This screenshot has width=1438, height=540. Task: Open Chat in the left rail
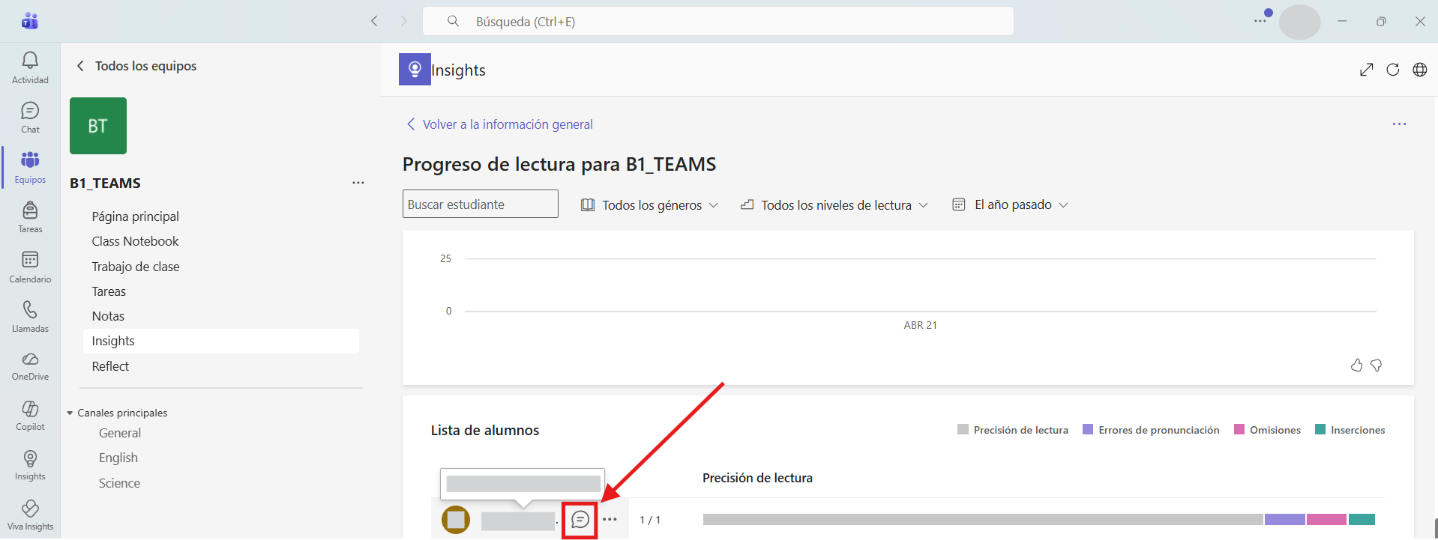30,118
